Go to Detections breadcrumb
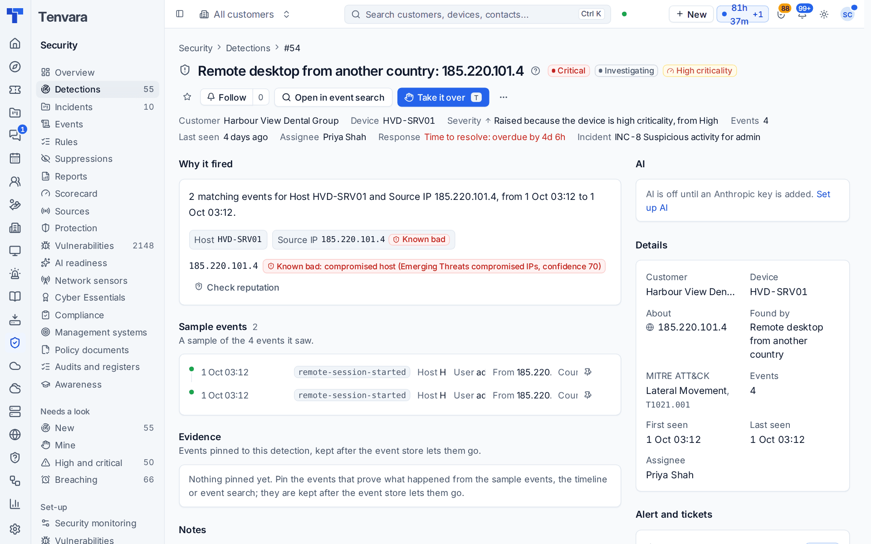The width and height of the screenshot is (871, 544). coord(248,48)
